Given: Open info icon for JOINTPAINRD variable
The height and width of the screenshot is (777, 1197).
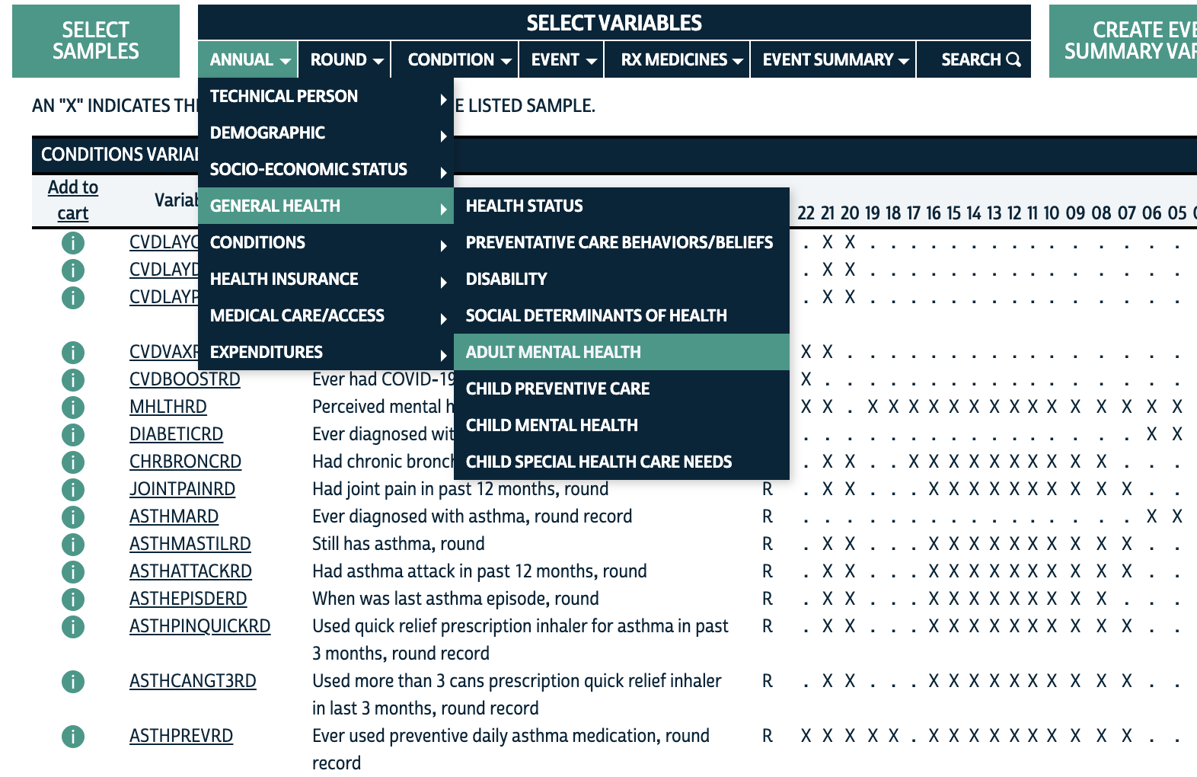Looking at the screenshot, I should (x=73, y=489).
